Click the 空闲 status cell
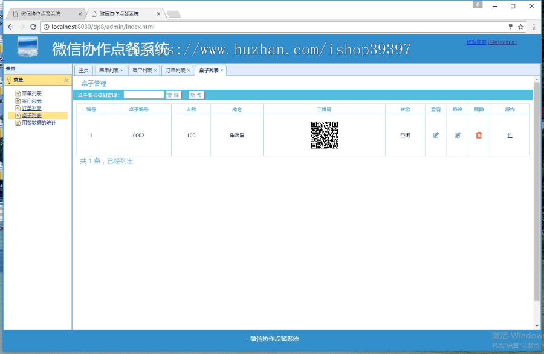The height and width of the screenshot is (354, 544). (405, 136)
